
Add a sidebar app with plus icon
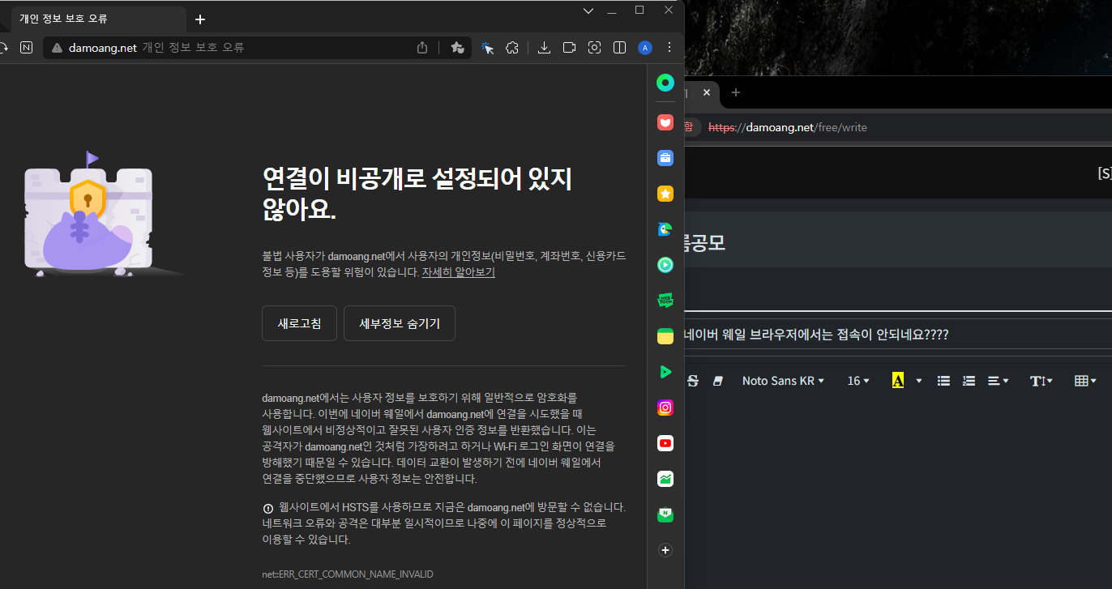click(665, 550)
